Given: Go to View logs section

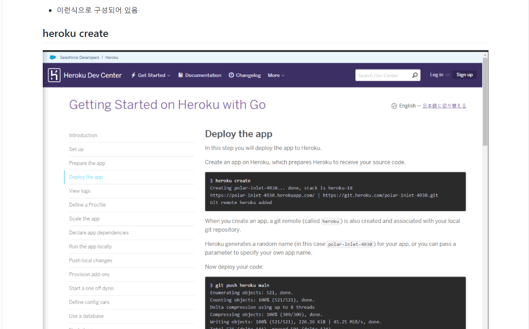Looking at the screenshot, I should (x=80, y=191).
